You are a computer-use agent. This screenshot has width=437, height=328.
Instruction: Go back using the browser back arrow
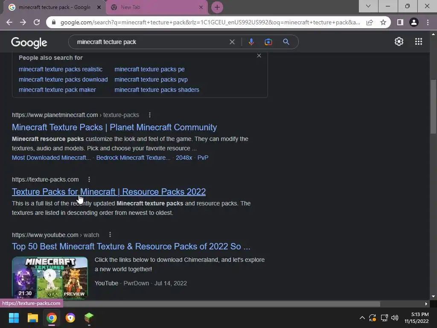point(9,22)
